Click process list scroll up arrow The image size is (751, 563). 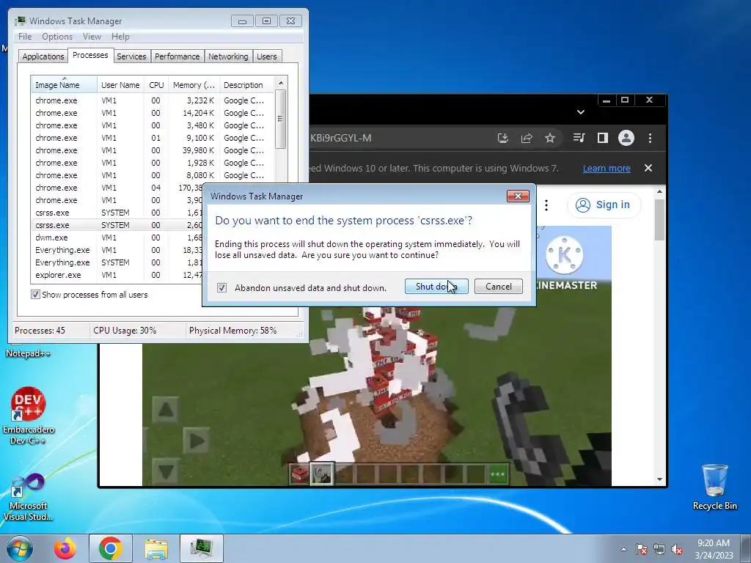pyautogui.click(x=281, y=83)
